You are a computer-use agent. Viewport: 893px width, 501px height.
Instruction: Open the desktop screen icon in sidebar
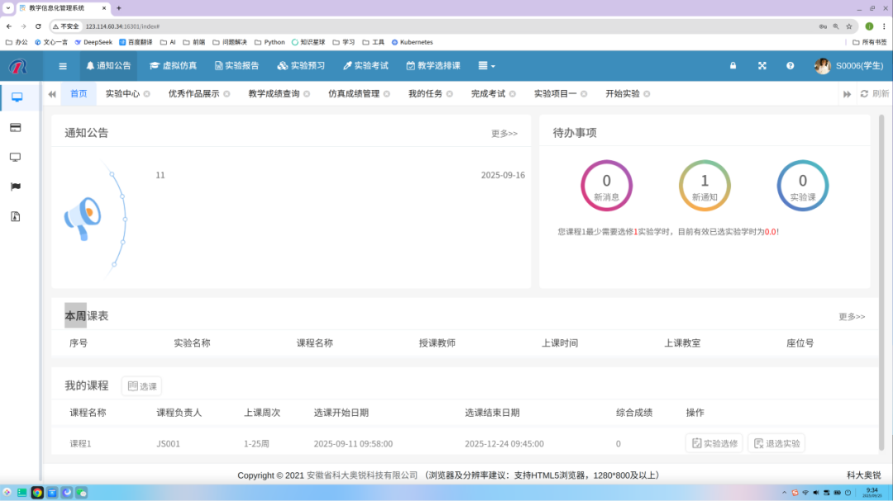[x=16, y=157]
